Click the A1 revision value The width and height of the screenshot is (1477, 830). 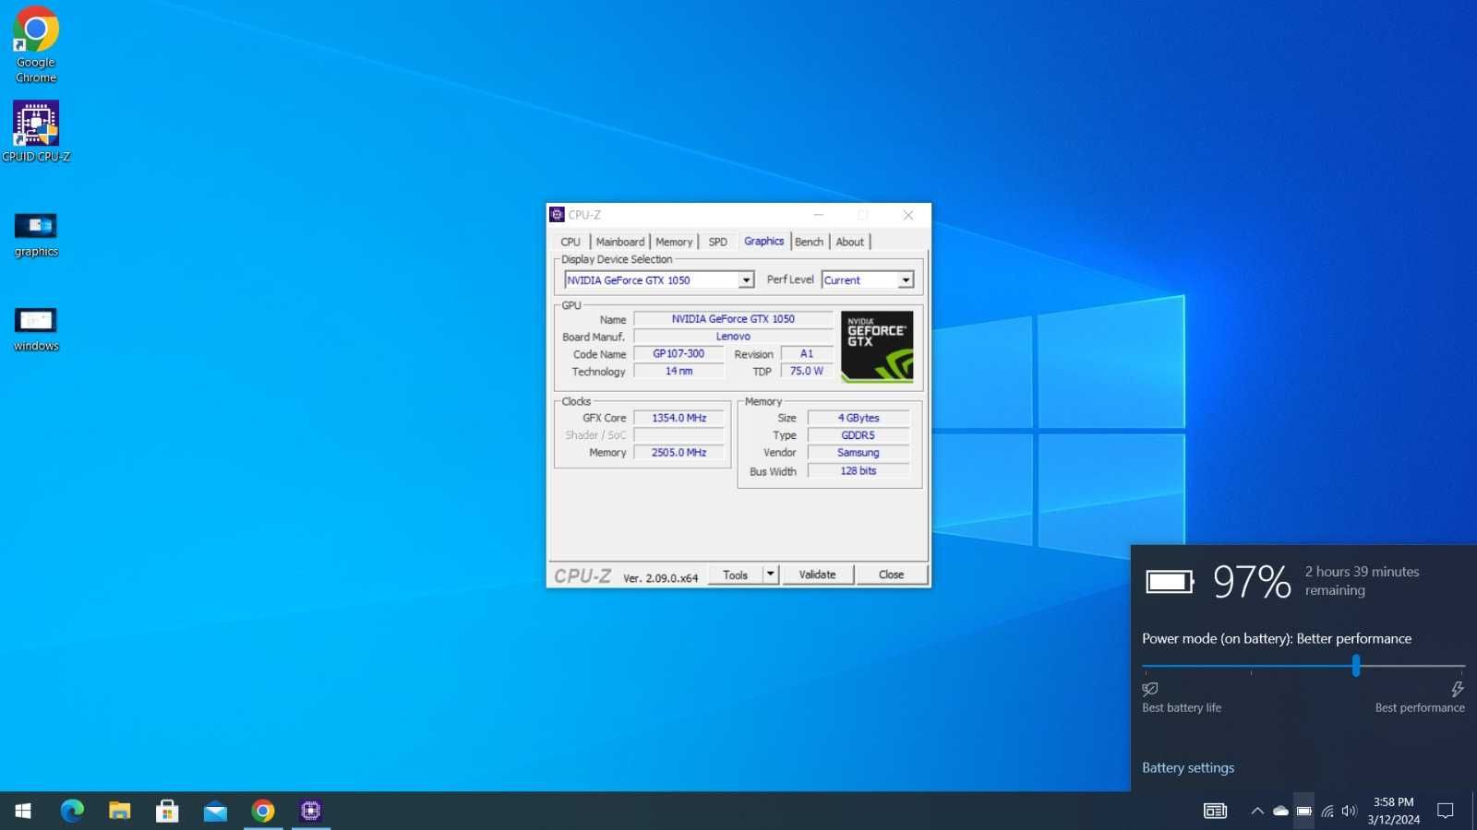pos(807,354)
